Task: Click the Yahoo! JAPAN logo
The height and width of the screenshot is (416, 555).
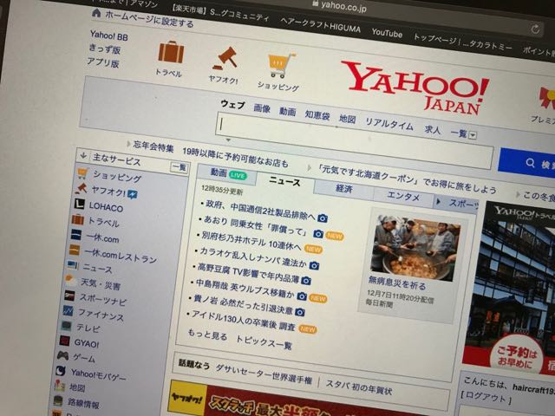Action: 417,87
